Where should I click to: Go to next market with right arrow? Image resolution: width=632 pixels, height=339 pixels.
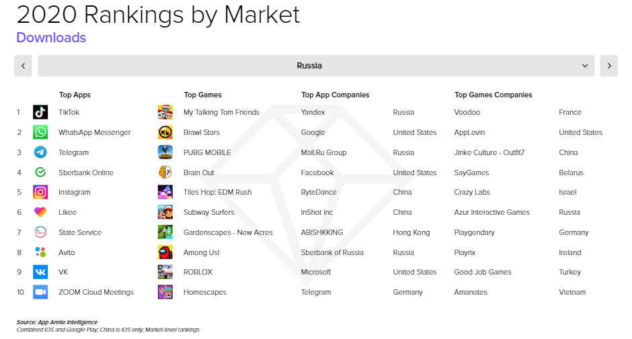[609, 66]
